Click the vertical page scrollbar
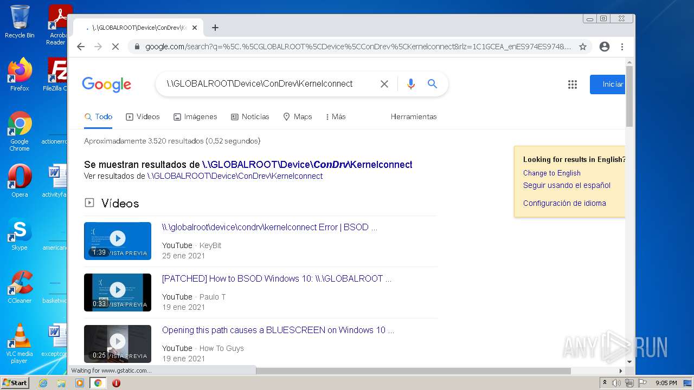This screenshot has height=390, width=694. pyautogui.click(x=629, y=96)
